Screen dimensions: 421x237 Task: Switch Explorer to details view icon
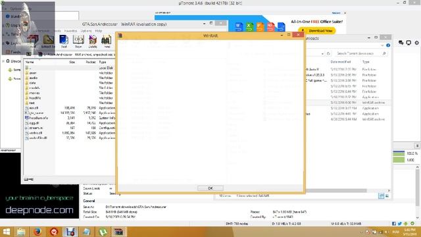[382, 196]
